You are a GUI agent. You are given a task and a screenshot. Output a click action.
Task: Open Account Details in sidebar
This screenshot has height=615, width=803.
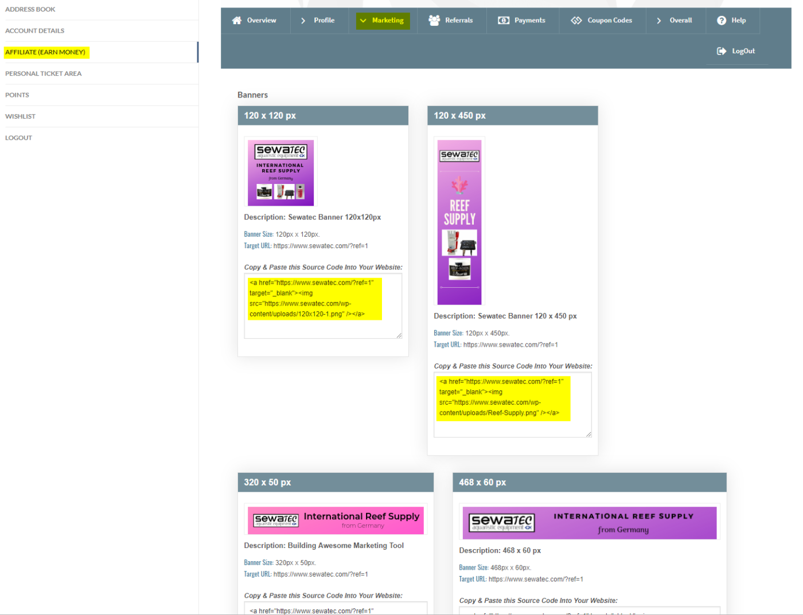point(35,30)
